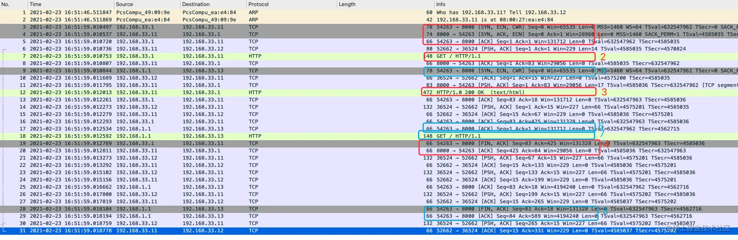Select packet 19 FIN, ACK from 192.168.33.1
738x240 pixels.
coord(369,143)
